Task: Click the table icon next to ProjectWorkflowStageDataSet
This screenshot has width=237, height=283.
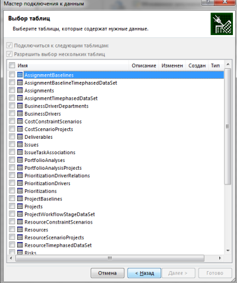Action: tap(20, 214)
